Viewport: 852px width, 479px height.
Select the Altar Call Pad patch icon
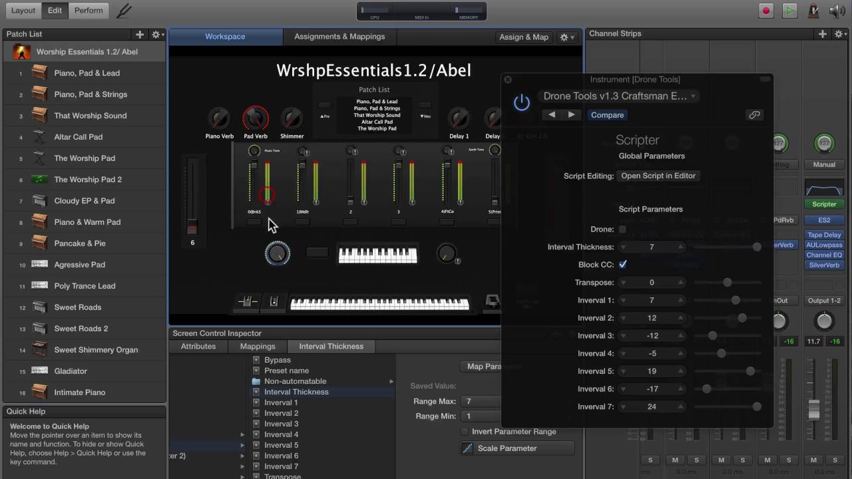pos(40,136)
